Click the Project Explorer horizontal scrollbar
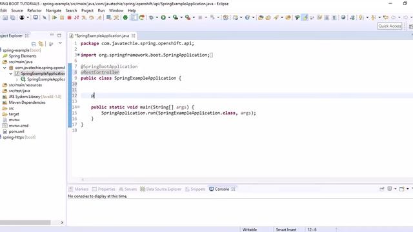 coord(25,222)
